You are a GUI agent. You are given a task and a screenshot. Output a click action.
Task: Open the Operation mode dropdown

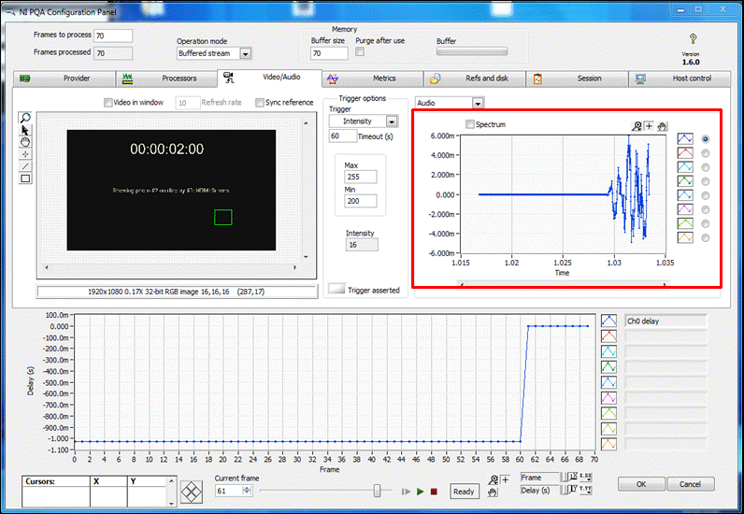pos(245,53)
